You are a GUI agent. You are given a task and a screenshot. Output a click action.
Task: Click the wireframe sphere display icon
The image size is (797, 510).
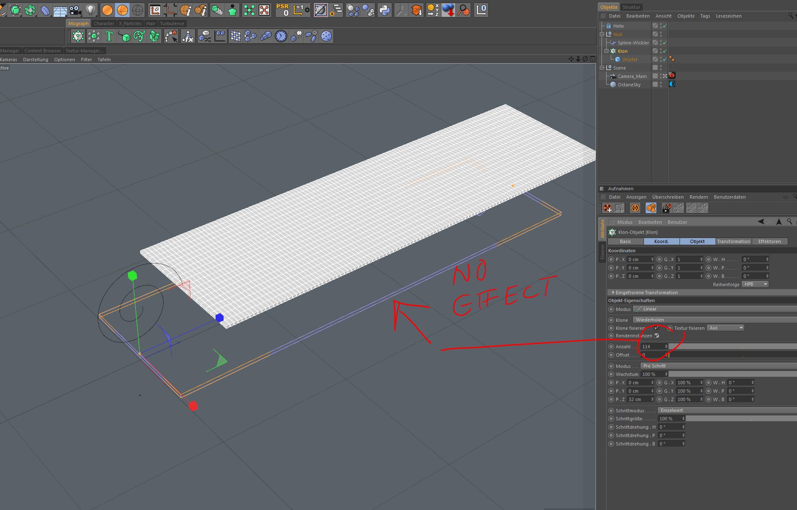138,10
